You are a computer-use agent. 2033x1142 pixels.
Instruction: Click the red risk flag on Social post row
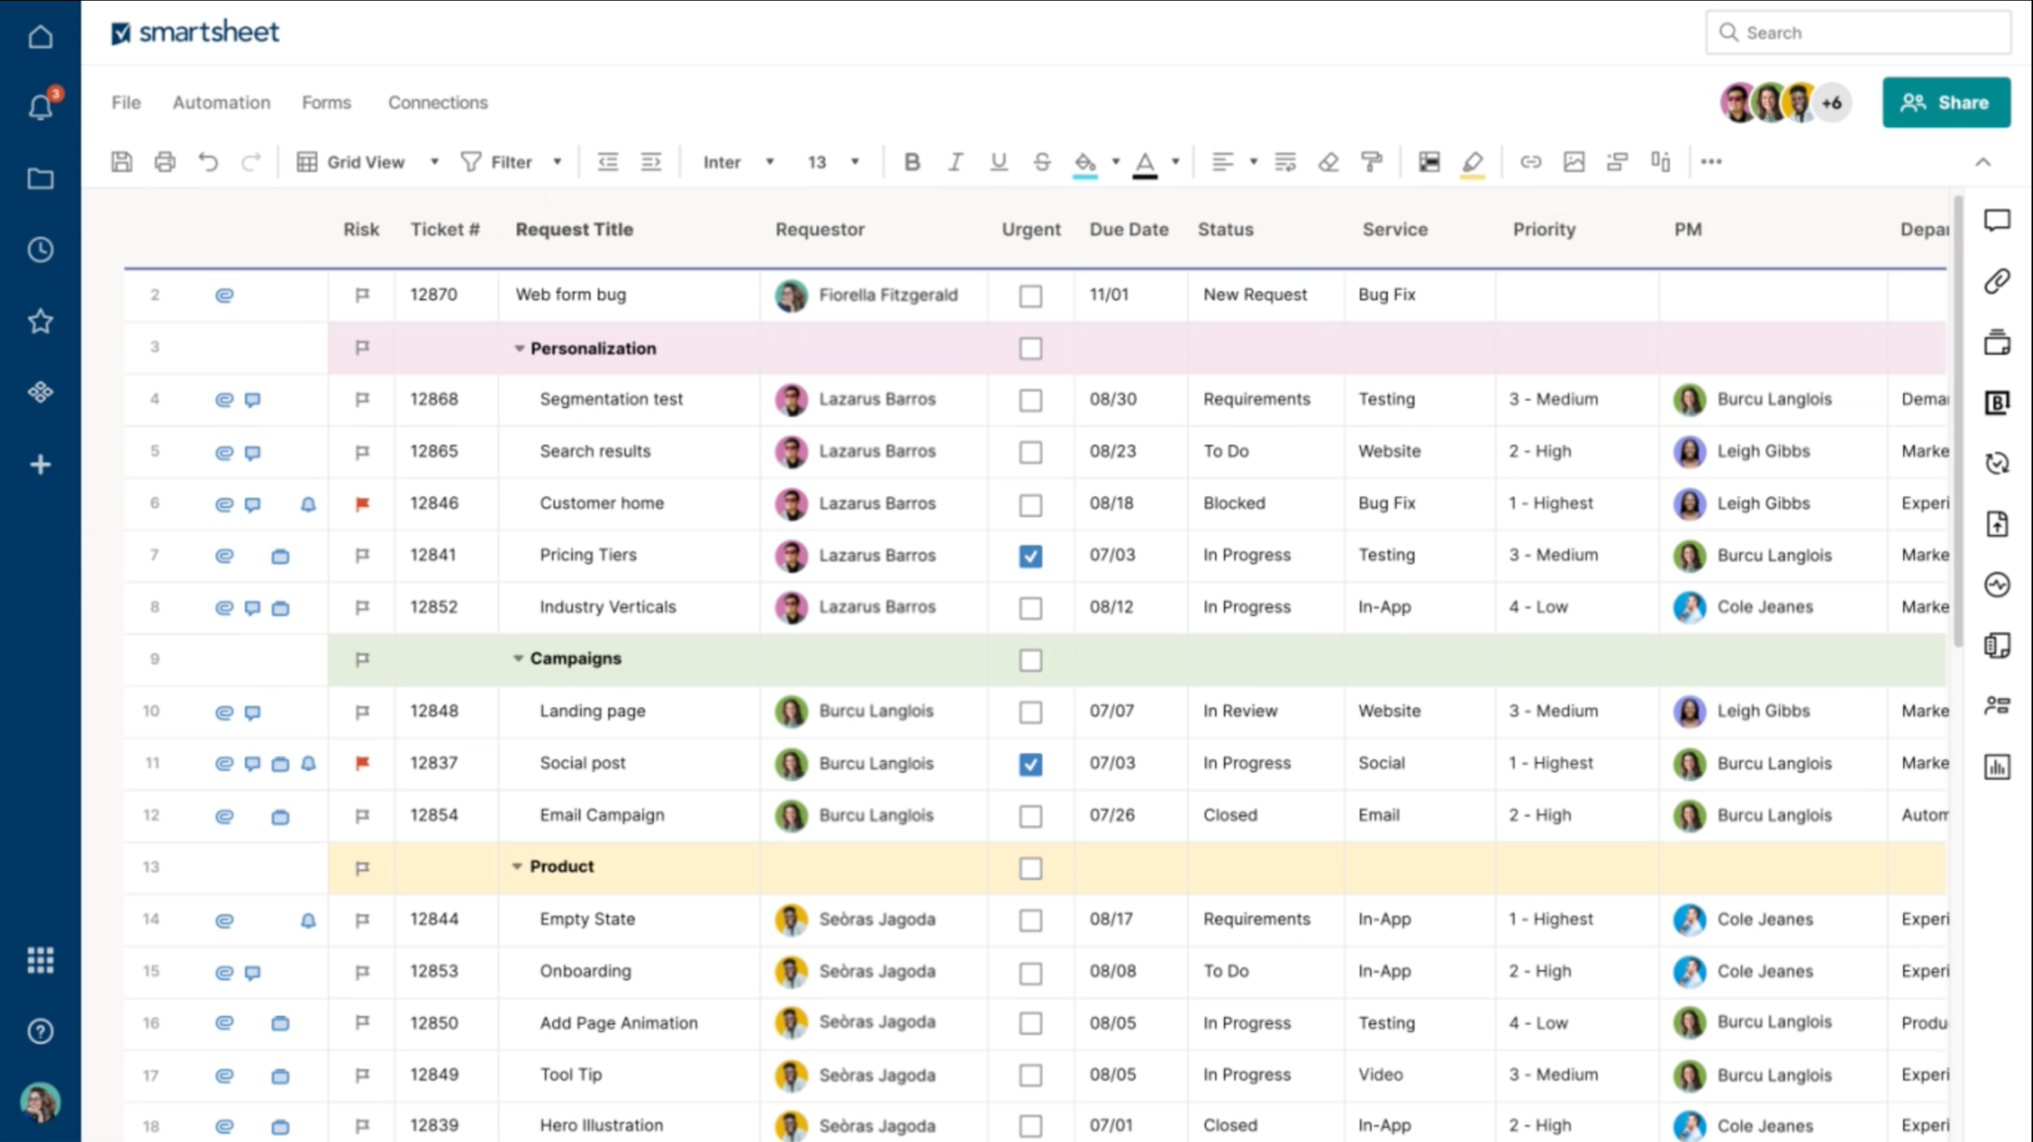[361, 763]
